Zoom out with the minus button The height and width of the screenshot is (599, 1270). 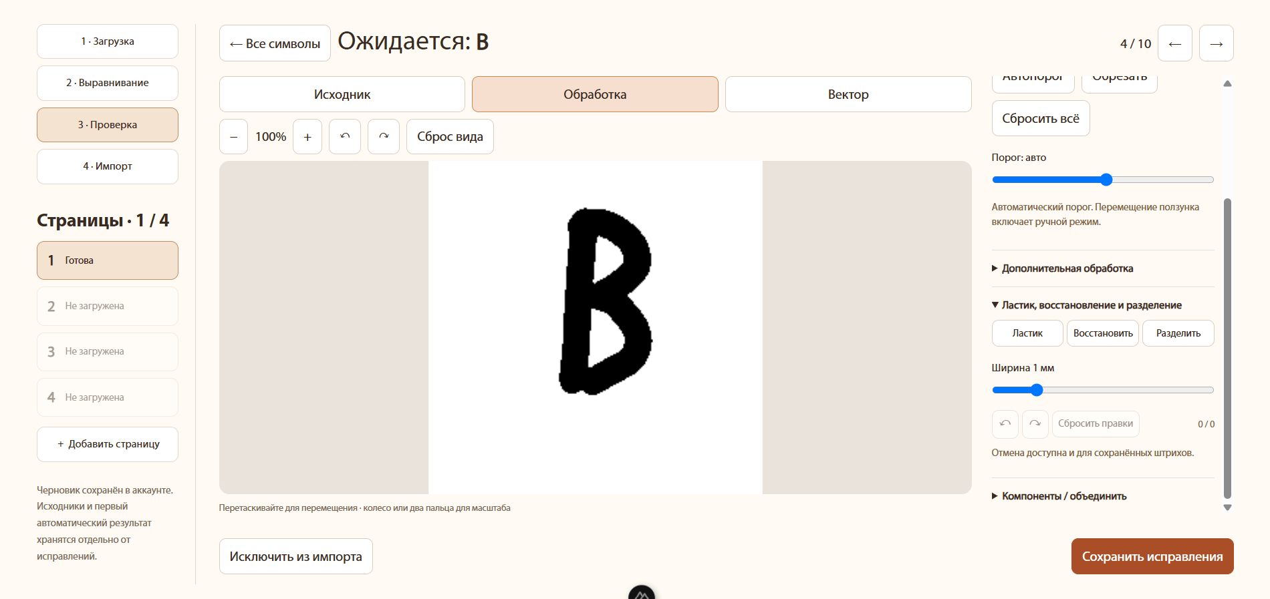pyautogui.click(x=233, y=137)
